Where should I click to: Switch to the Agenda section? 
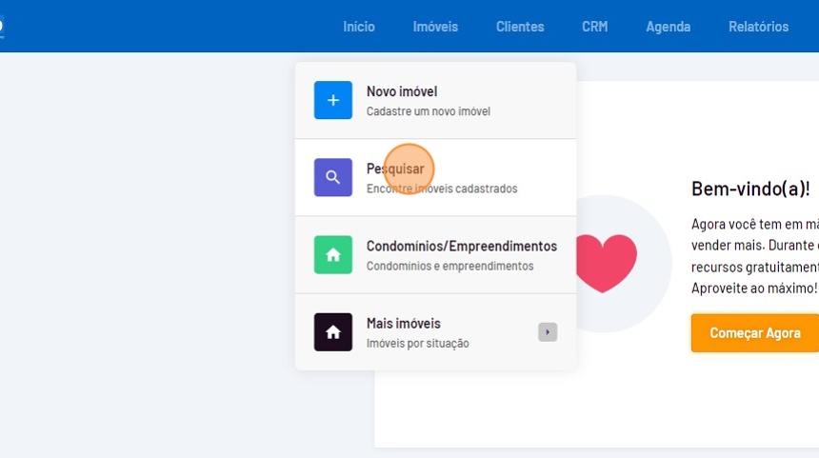(x=668, y=27)
